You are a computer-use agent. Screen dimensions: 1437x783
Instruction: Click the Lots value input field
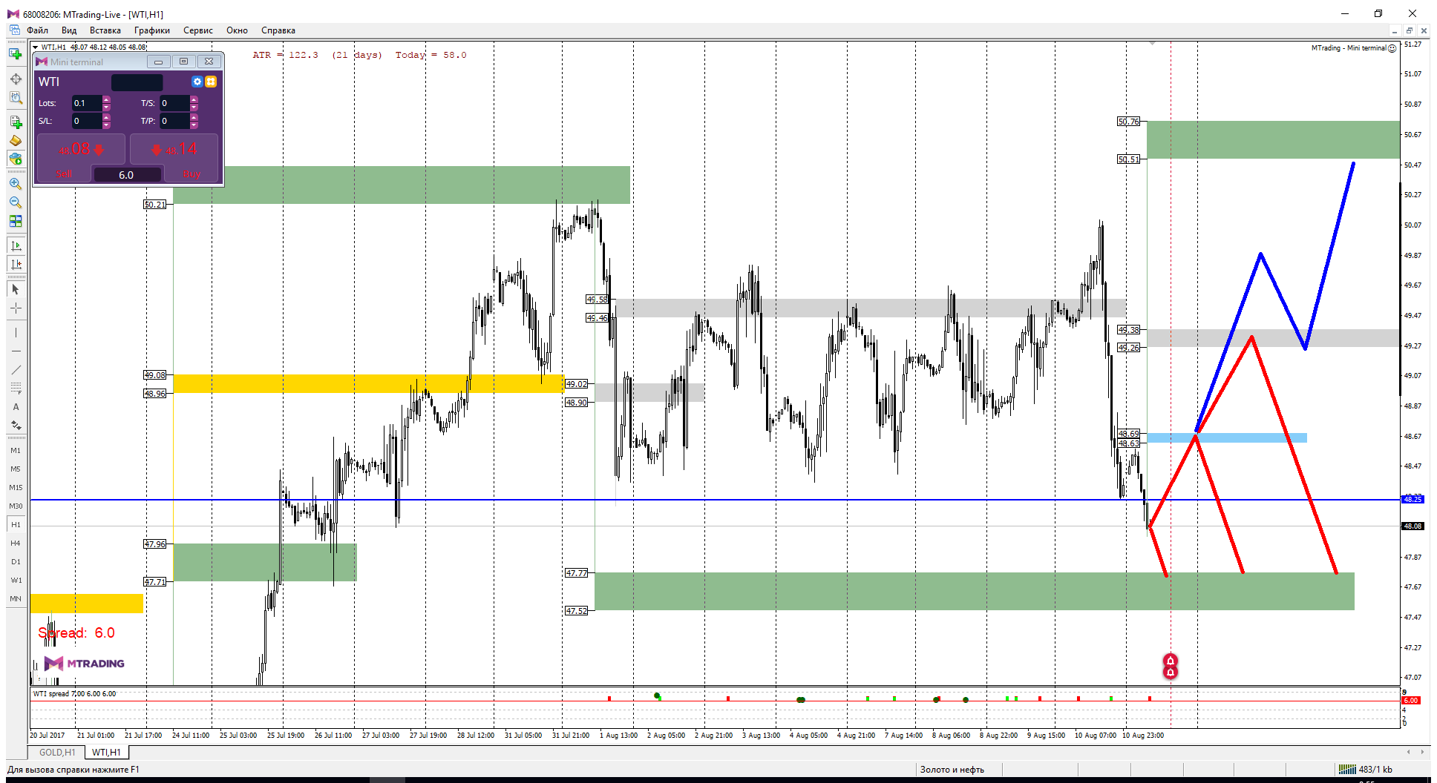[x=86, y=103]
